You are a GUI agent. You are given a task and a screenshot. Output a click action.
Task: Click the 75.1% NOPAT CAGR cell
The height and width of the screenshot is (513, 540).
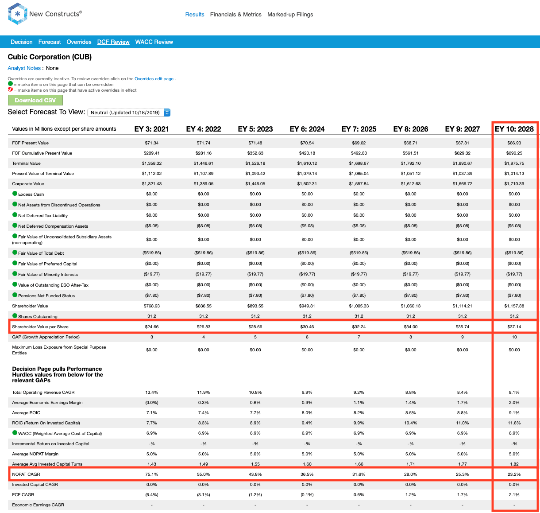152,474
